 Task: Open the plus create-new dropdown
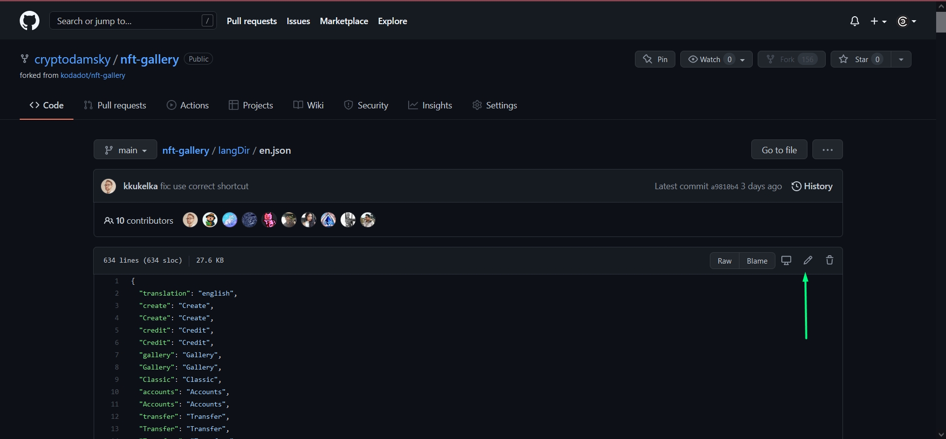click(878, 21)
